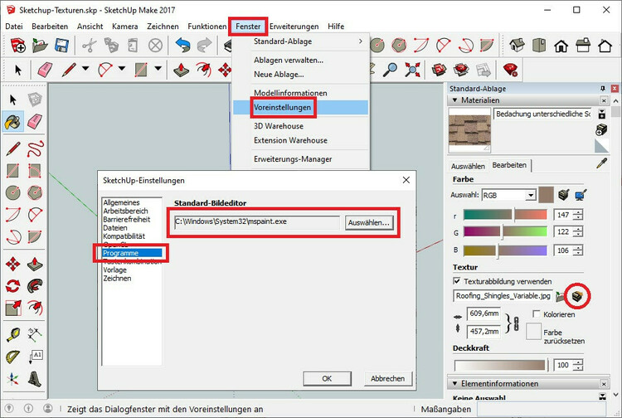This screenshot has width=622, height=418.
Task: Switch to the Auswählen tab
Action: (x=468, y=166)
